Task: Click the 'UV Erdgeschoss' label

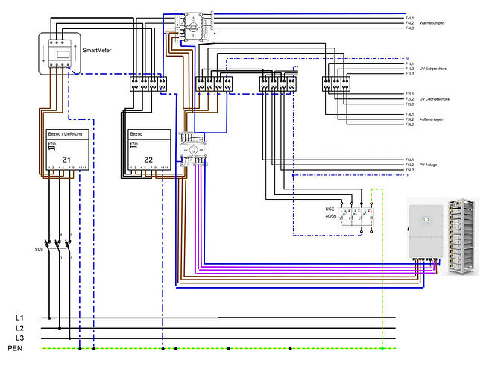Action: click(433, 69)
